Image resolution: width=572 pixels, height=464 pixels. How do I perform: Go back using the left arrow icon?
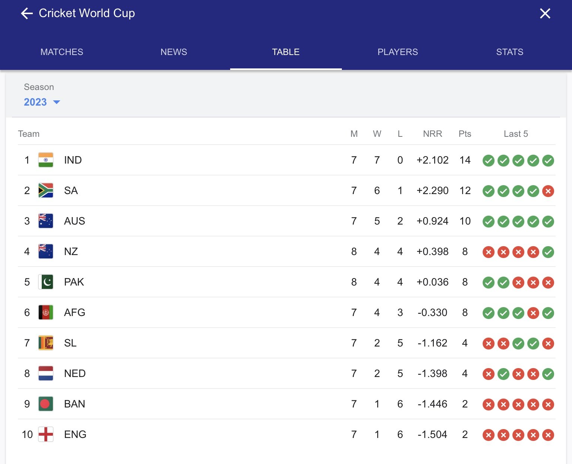click(27, 14)
